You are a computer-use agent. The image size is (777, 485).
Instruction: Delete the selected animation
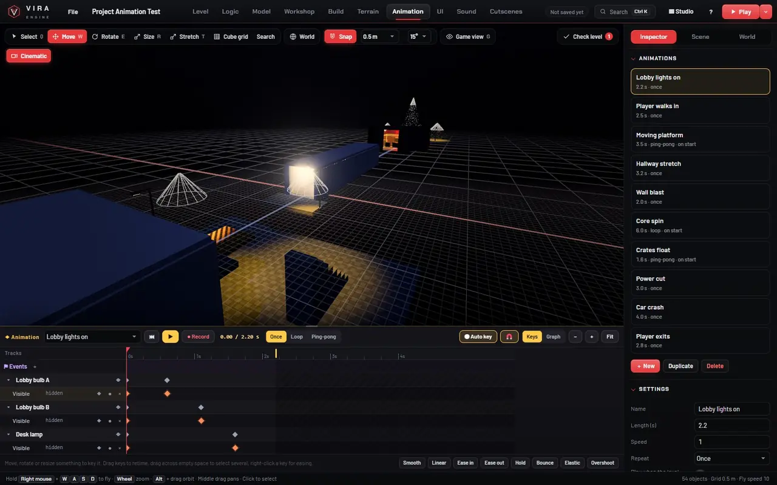(715, 366)
